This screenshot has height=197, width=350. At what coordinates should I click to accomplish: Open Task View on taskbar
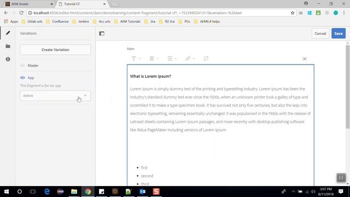[33, 192]
